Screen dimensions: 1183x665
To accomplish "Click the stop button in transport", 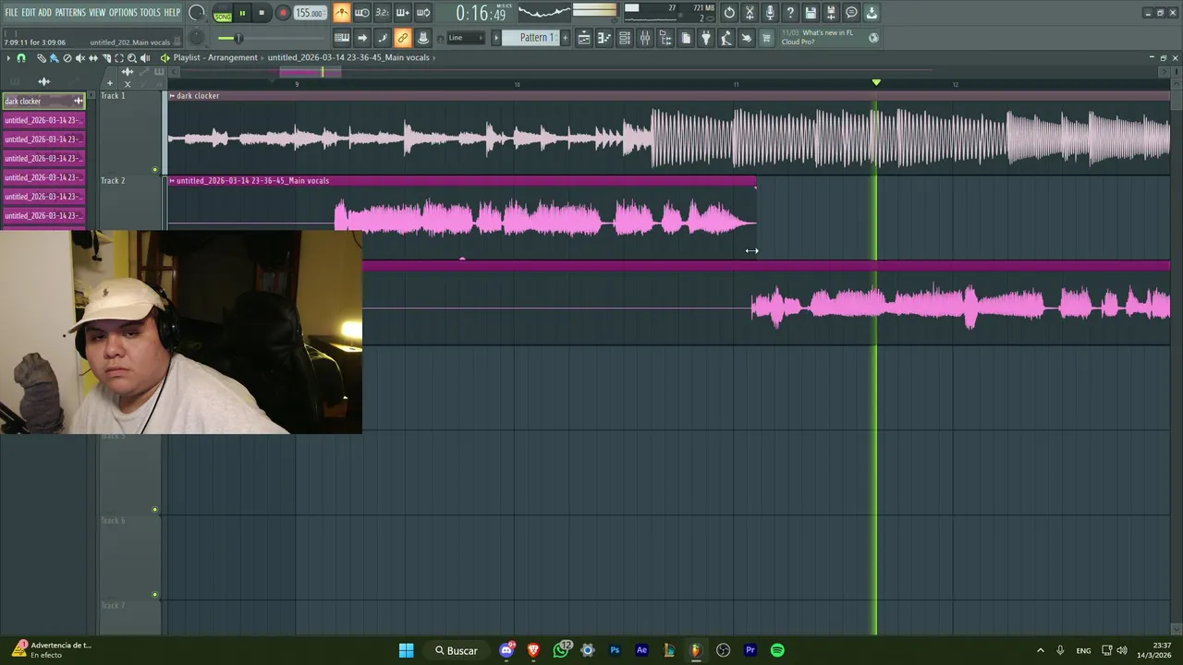I will coord(262,13).
